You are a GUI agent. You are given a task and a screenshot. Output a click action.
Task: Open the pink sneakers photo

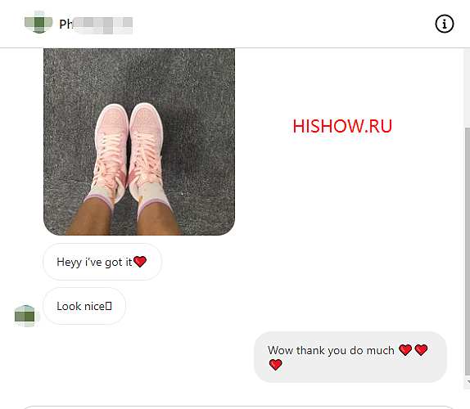click(x=139, y=142)
